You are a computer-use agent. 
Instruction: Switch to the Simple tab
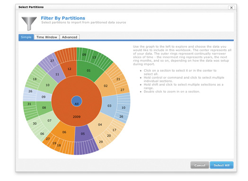(26, 37)
